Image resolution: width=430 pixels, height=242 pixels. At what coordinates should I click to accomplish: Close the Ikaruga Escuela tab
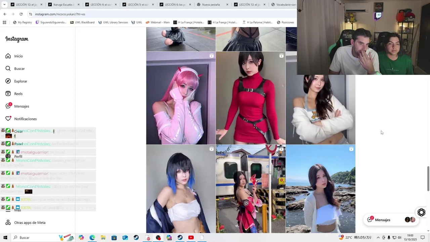79,5
